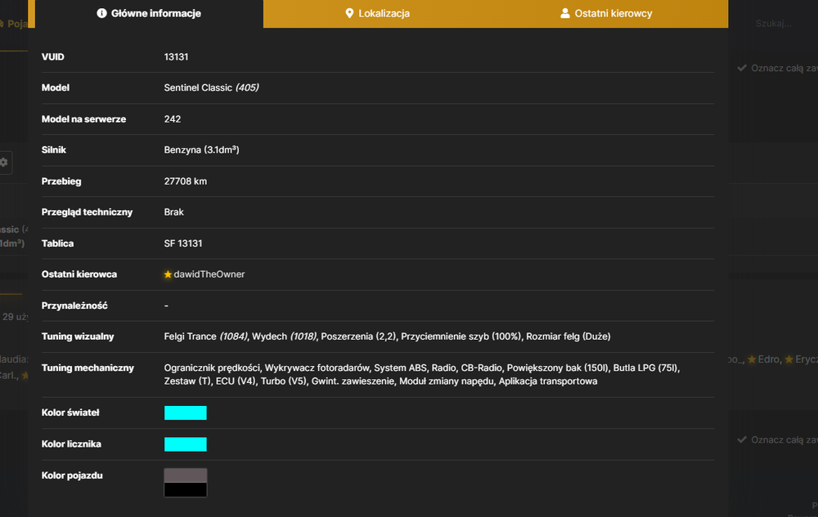Click the black bottom Kolor pojazdu swatch
818x517 pixels.
(185, 489)
